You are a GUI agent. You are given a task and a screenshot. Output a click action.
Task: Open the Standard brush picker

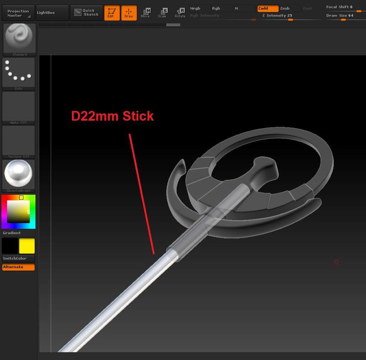click(x=19, y=39)
